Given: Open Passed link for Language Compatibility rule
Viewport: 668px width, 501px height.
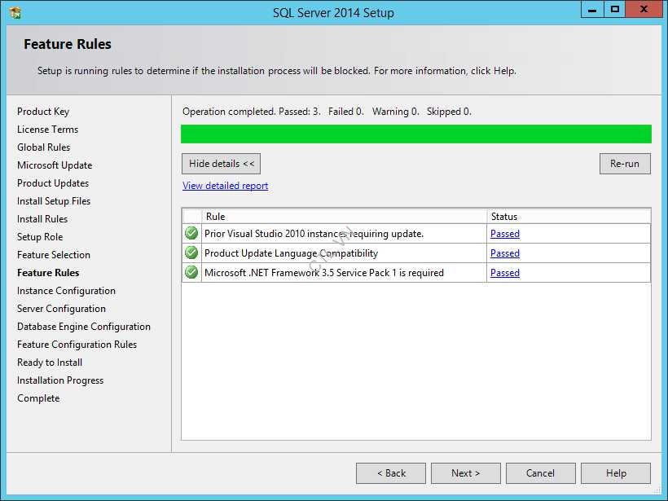Looking at the screenshot, I should 504,253.
